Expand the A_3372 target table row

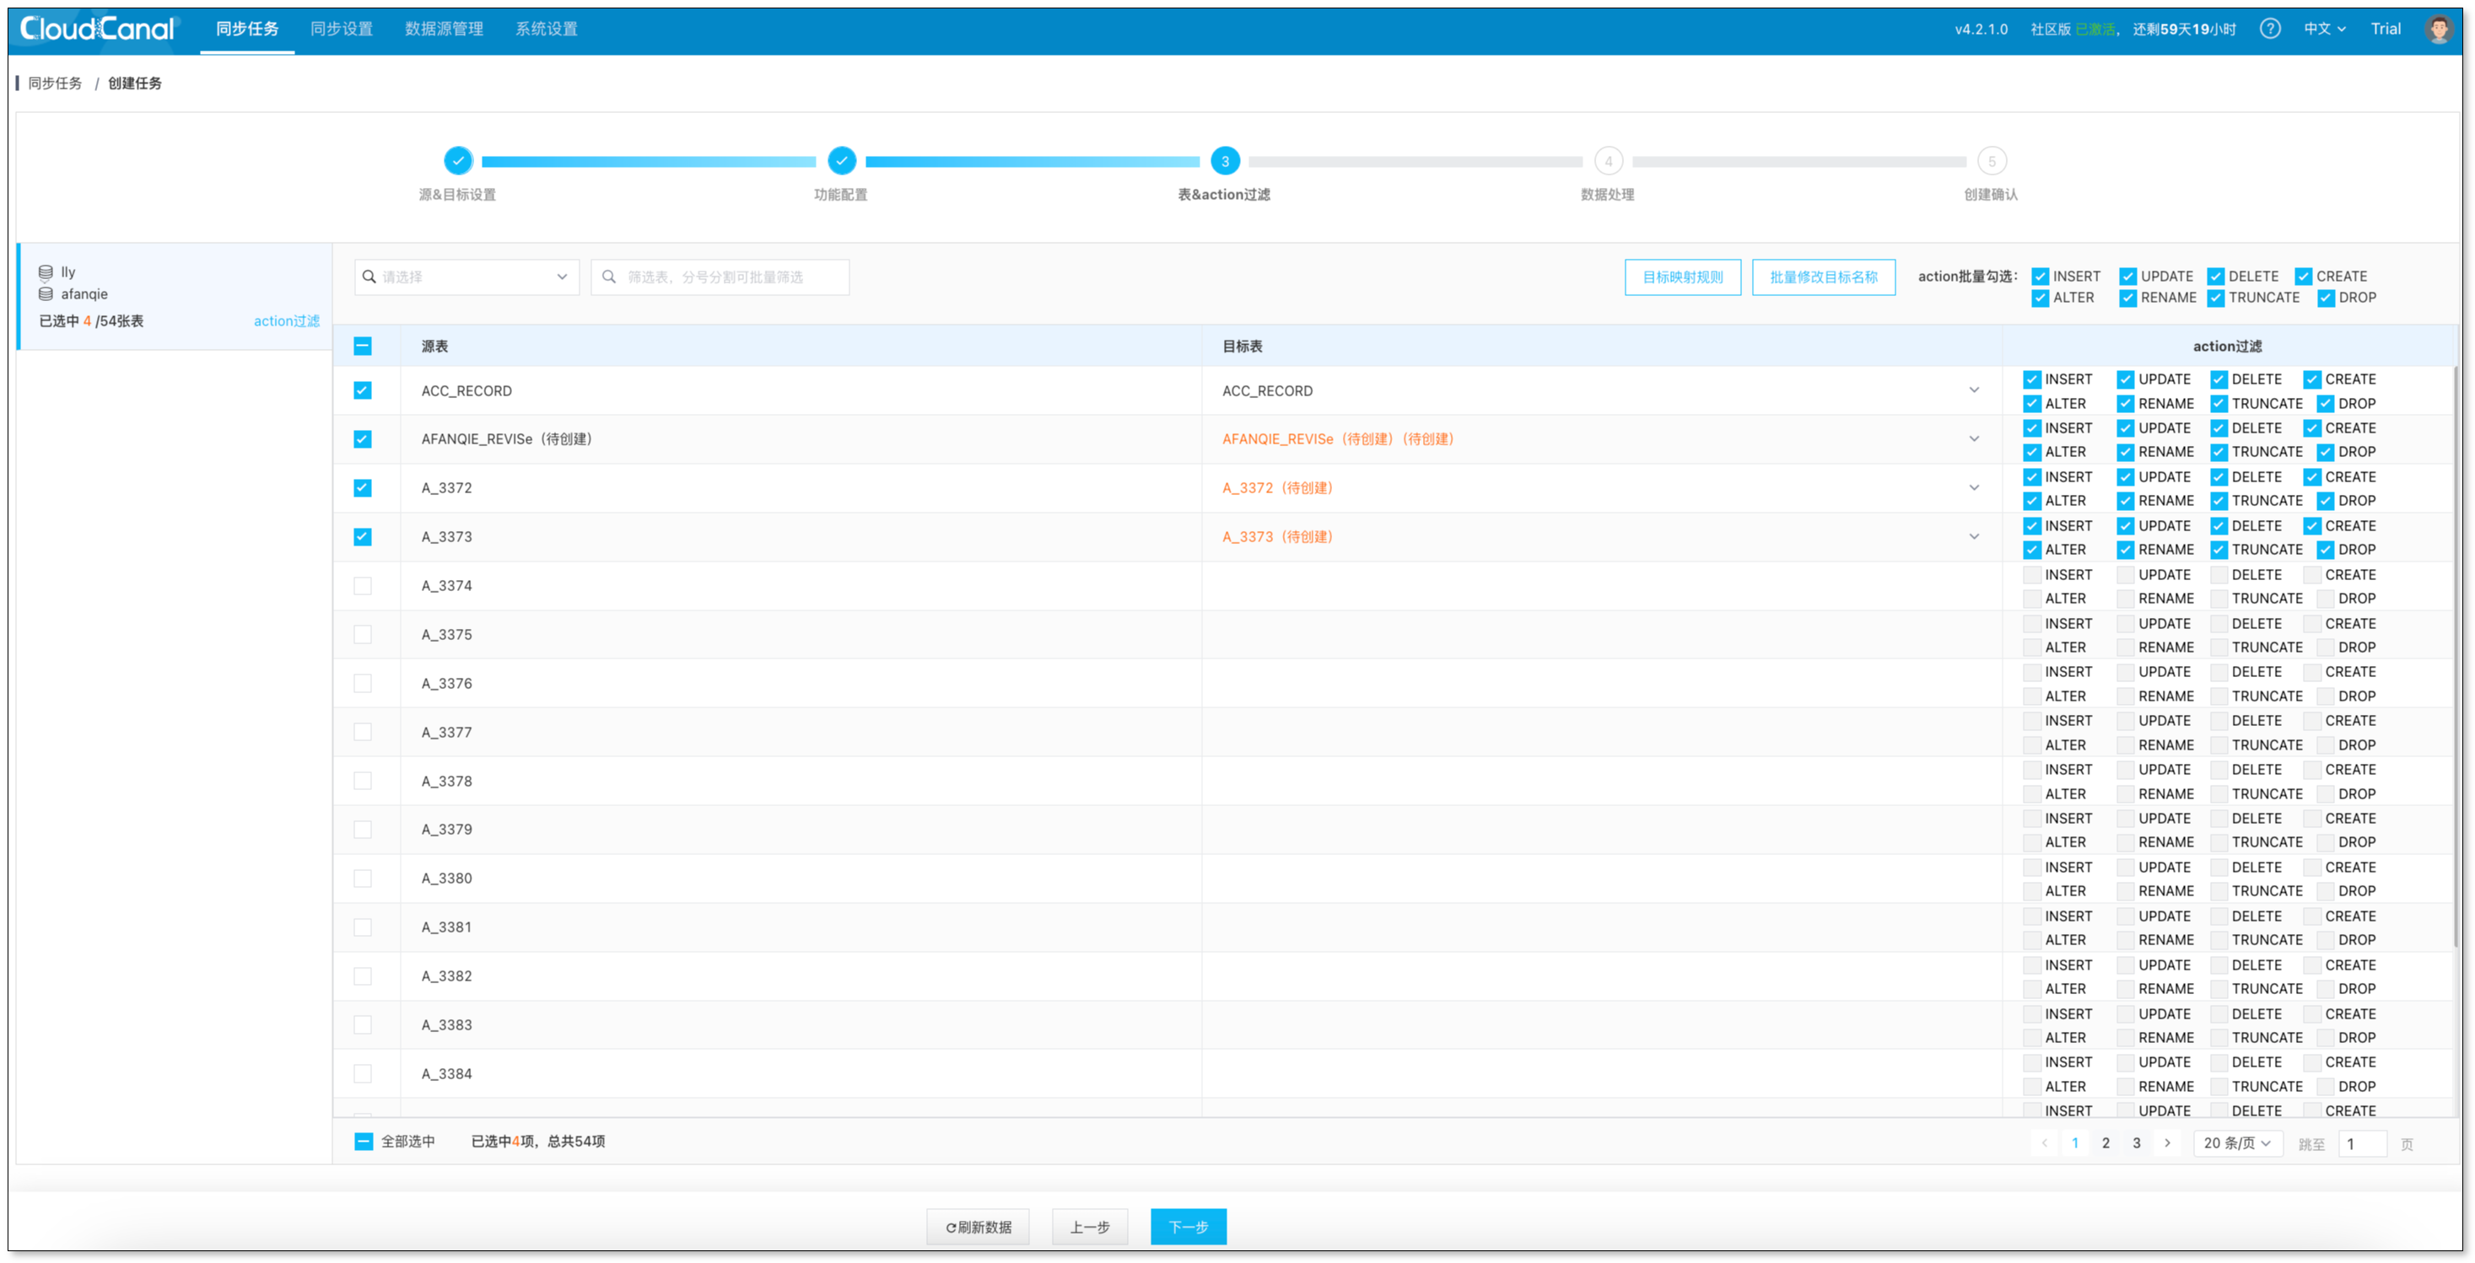tap(1974, 488)
